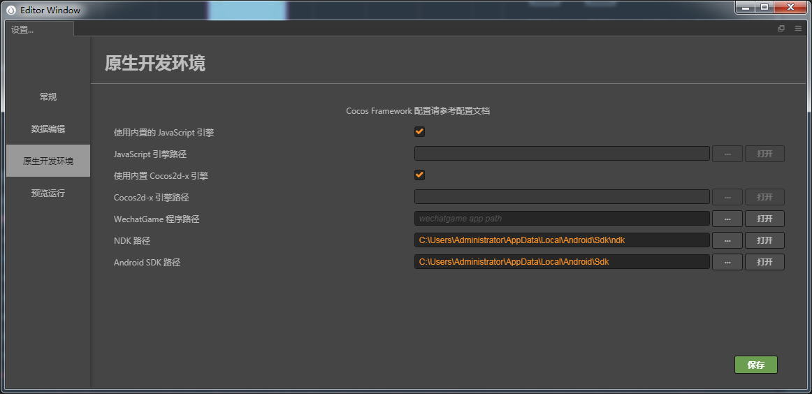This screenshot has height=394, width=812.
Task: Click the label WechatGame 程序路径
Action: click(x=157, y=219)
